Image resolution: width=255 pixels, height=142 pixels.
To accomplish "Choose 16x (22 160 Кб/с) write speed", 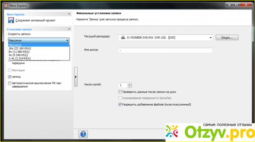I will click(x=20, y=48).
